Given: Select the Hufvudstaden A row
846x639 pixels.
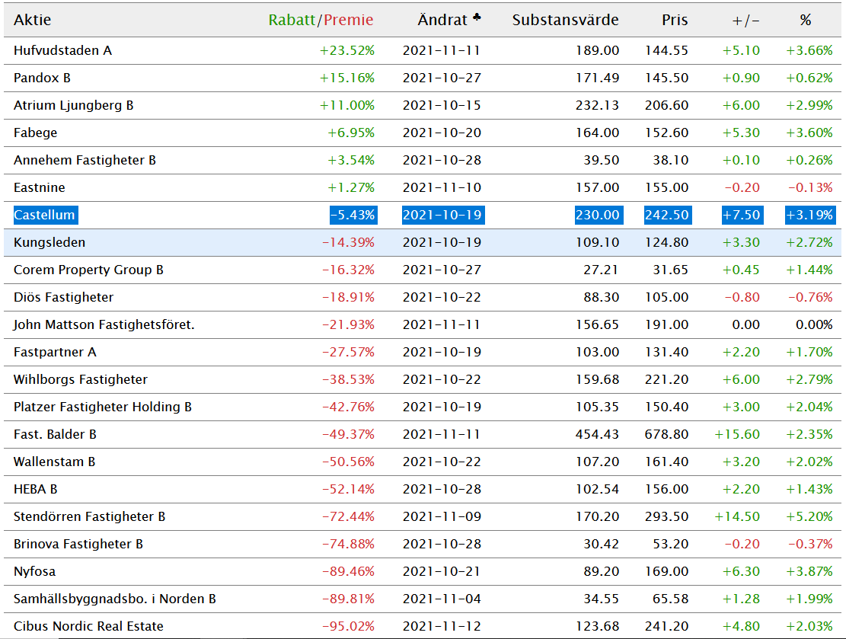Looking at the screenshot, I should pos(423,51).
